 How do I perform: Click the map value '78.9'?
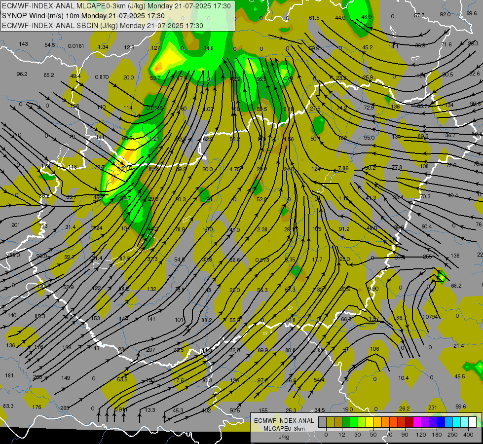(x=180, y=229)
